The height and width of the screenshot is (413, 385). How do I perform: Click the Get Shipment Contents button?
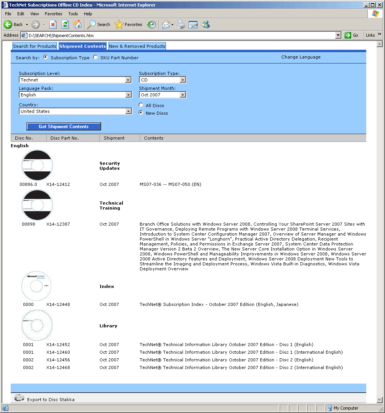(64, 127)
